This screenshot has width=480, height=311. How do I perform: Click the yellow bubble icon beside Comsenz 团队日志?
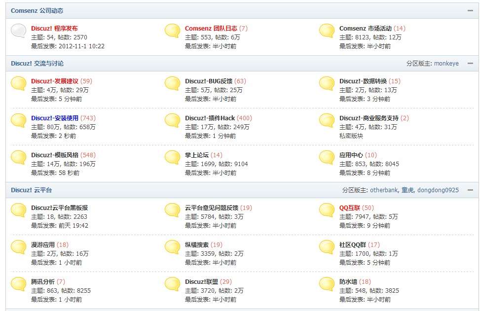coord(172,31)
